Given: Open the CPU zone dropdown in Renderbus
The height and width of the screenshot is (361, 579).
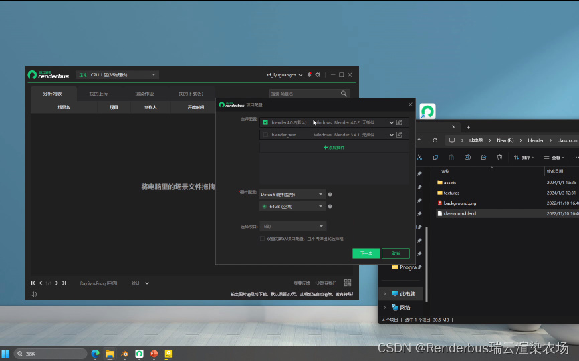Looking at the screenshot, I should (117, 75).
